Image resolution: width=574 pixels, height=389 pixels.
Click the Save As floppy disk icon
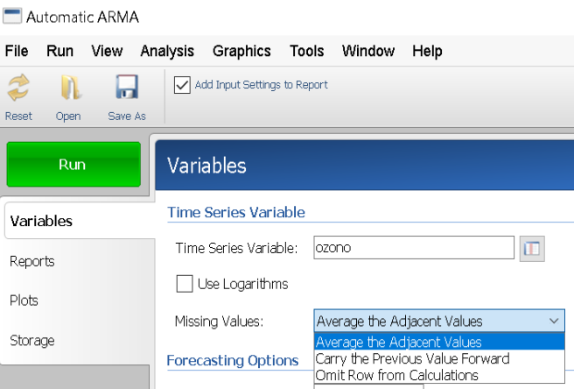(127, 88)
